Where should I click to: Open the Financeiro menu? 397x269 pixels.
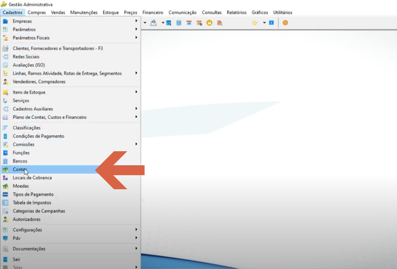[153, 12]
